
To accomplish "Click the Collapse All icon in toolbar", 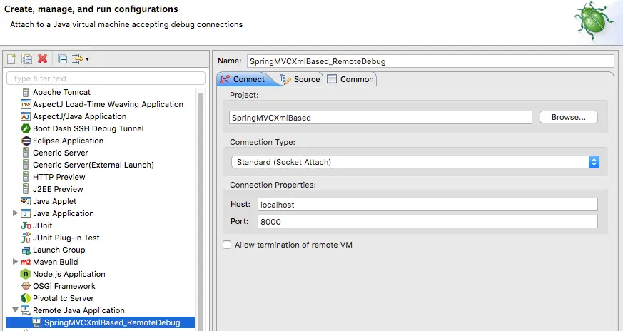I will click(x=62, y=58).
